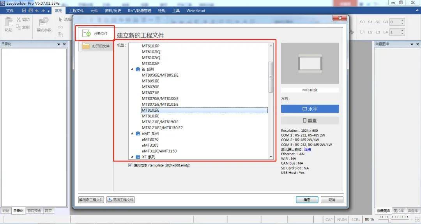This screenshot has width=421, height=224.
Task: Switch to the 元件 ribbon tab
Action: pos(94,10)
